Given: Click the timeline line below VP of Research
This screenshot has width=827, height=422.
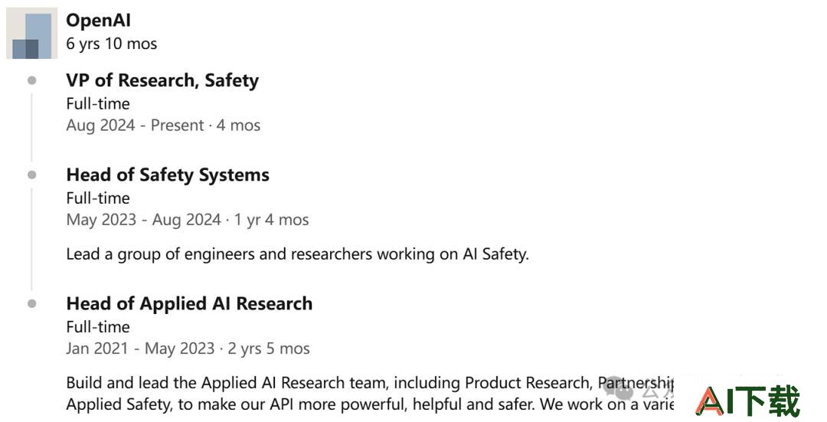Looking at the screenshot, I should (31, 127).
